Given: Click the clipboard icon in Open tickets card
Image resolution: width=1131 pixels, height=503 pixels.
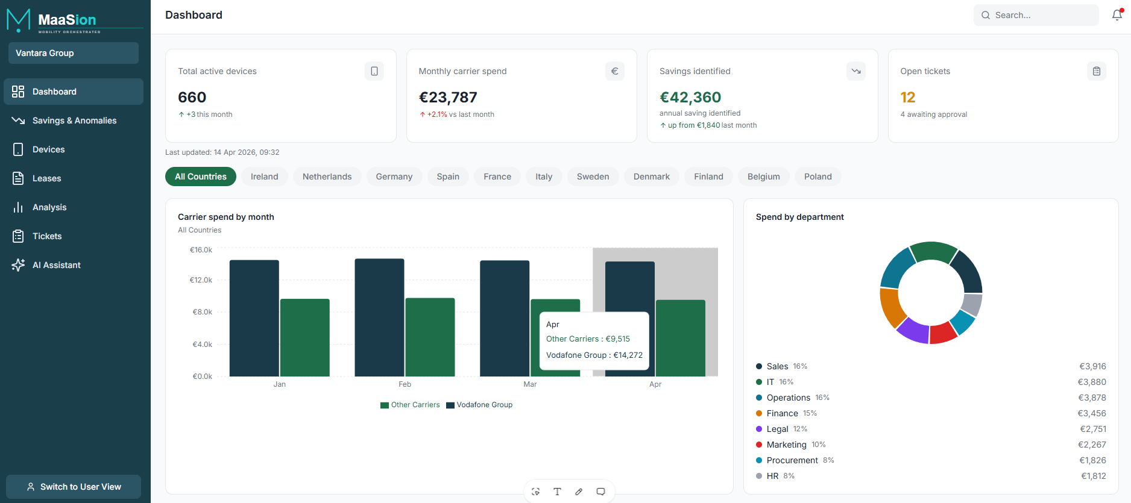Looking at the screenshot, I should tap(1097, 71).
